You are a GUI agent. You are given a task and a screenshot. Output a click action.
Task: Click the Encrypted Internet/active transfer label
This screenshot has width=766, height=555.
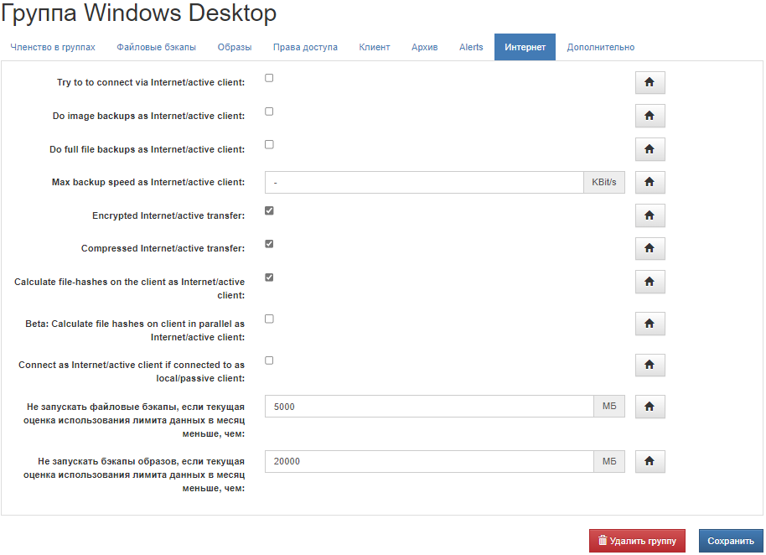[x=168, y=215]
